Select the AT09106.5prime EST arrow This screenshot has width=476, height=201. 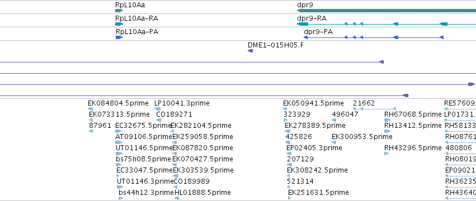pyautogui.click(x=119, y=142)
